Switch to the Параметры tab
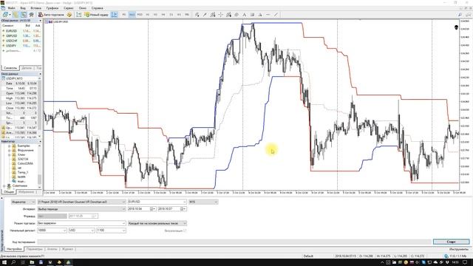This screenshot has width=473, height=266. coord(35,249)
